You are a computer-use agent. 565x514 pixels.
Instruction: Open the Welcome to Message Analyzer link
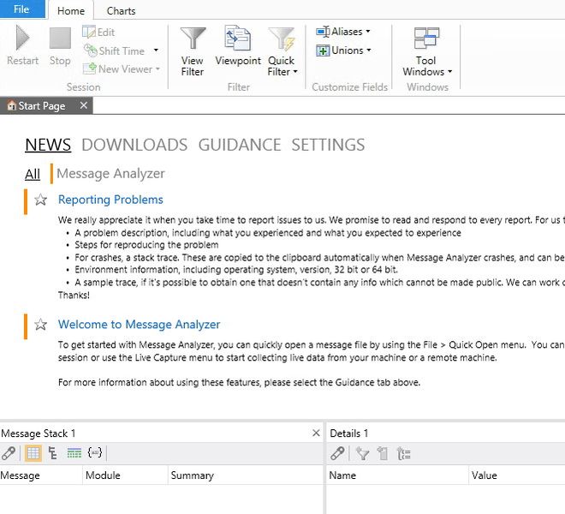(139, 325)
